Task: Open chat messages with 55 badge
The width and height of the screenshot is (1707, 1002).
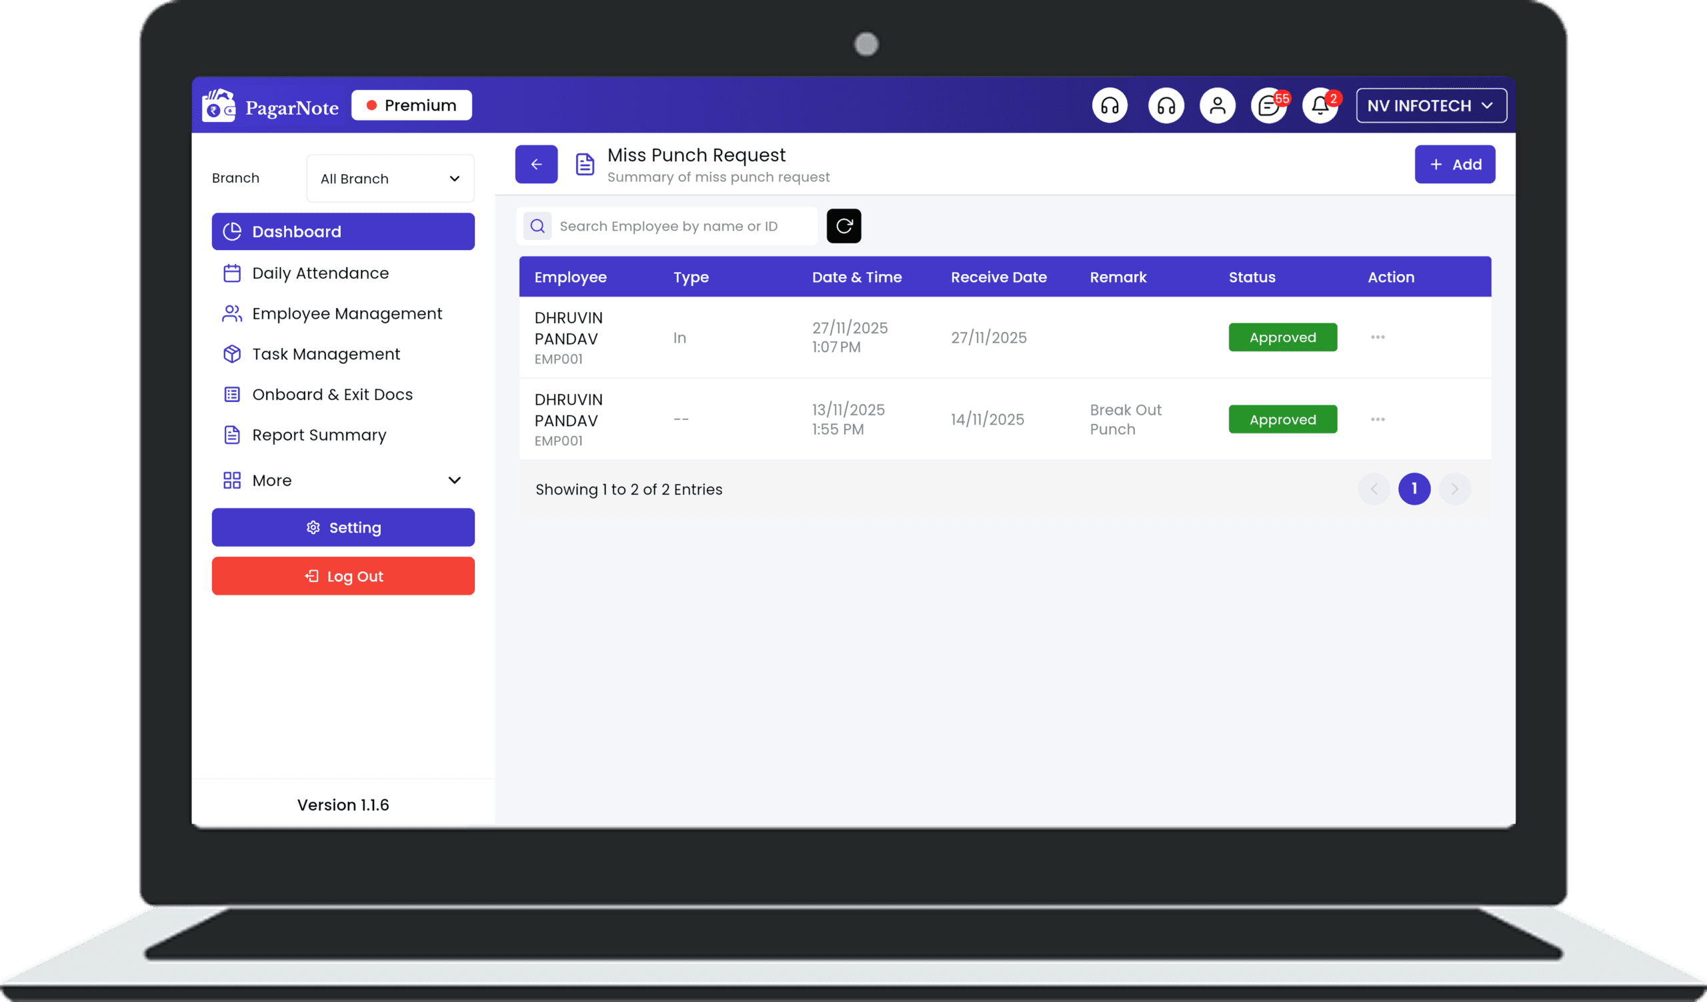Action: coord(1270,105)
